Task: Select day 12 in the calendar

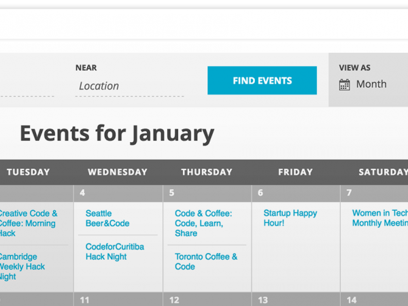Action: click(174, 300)
